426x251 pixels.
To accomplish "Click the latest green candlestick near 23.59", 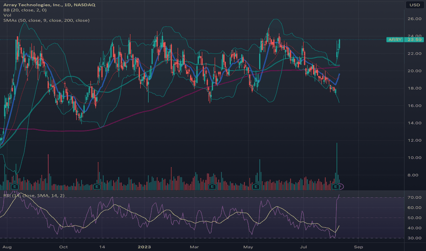I will [339, 44].
